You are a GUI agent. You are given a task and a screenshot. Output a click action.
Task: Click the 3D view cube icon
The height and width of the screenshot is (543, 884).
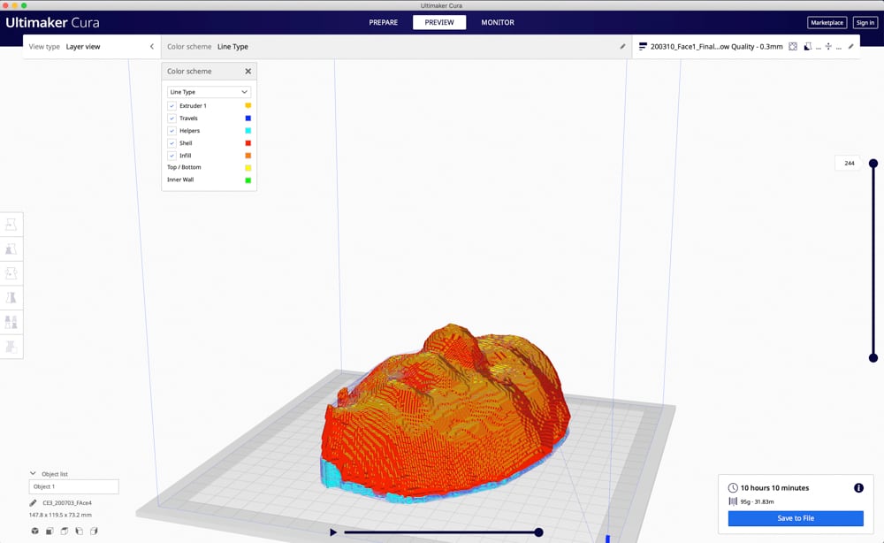[x=34, y=531]
